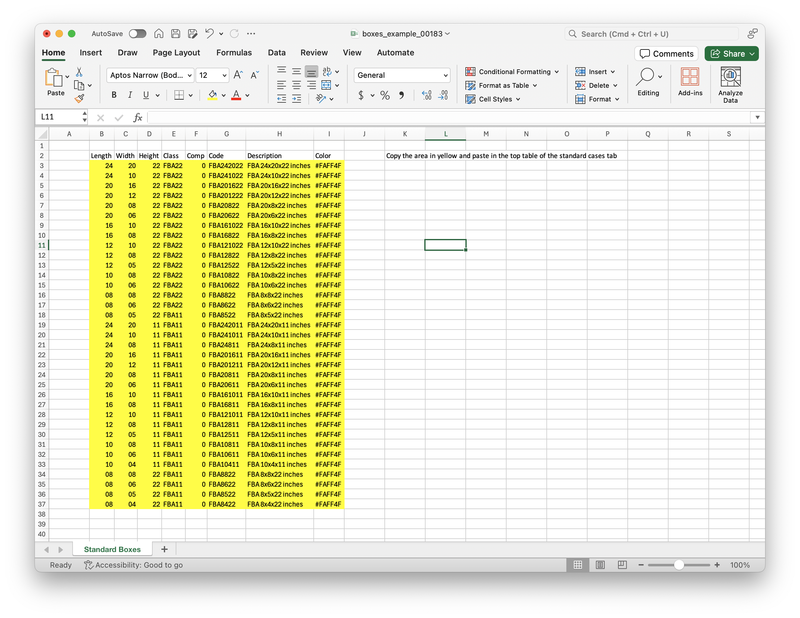Toggle Underline formatting
Image resolution: width=800 pixels, height=618 pixels.
[146, 95]
